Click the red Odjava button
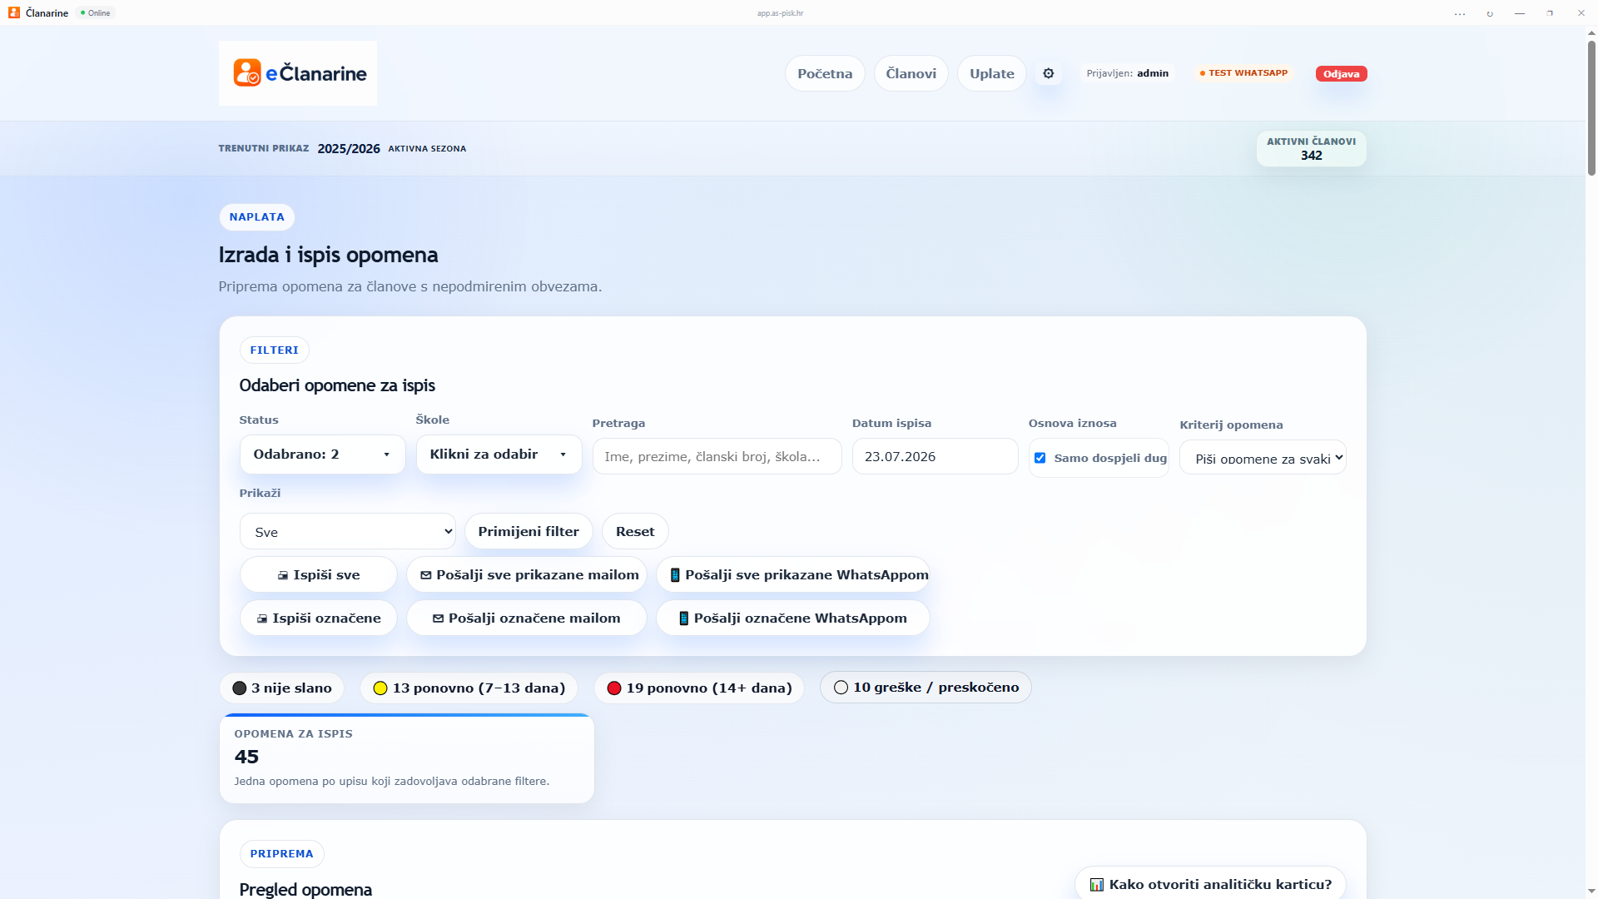The width and height of the screenshot is (1598, 899). 1341,74
